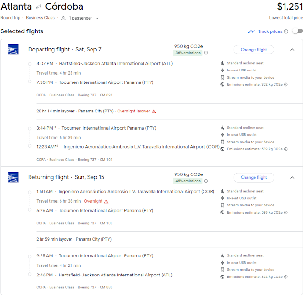The image size is (305, 296).
Task: Click info icon for CM 880 emissions estimate
Action: tap(286, 277)
